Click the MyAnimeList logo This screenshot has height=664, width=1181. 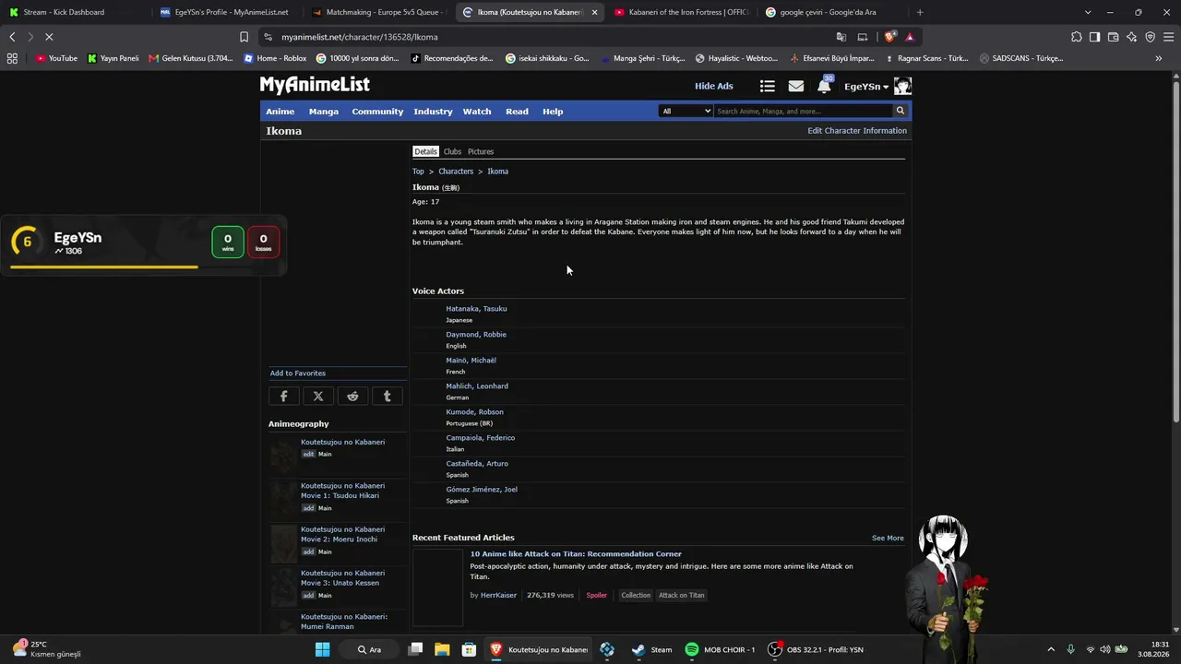click(x=315, y=85)
